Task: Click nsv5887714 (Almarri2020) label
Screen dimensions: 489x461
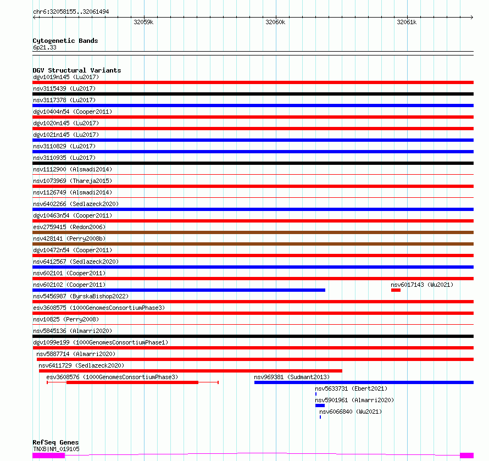Action: click(x=76, y=354)
